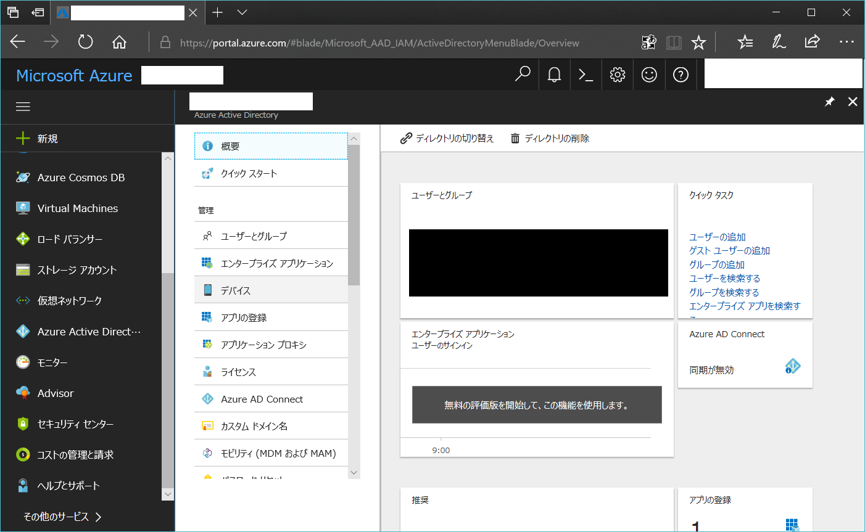Open ストレージ アカウント in the sidebar
The width and height of the screenshot is (865, 532).
pos(77,270)
